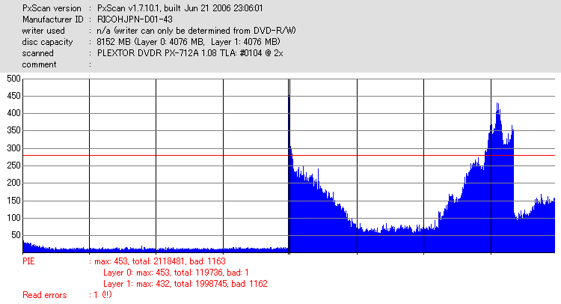This screenshot has height=304, width=561.
Task: Click the PxScan version label
Action: pos(52,8)
